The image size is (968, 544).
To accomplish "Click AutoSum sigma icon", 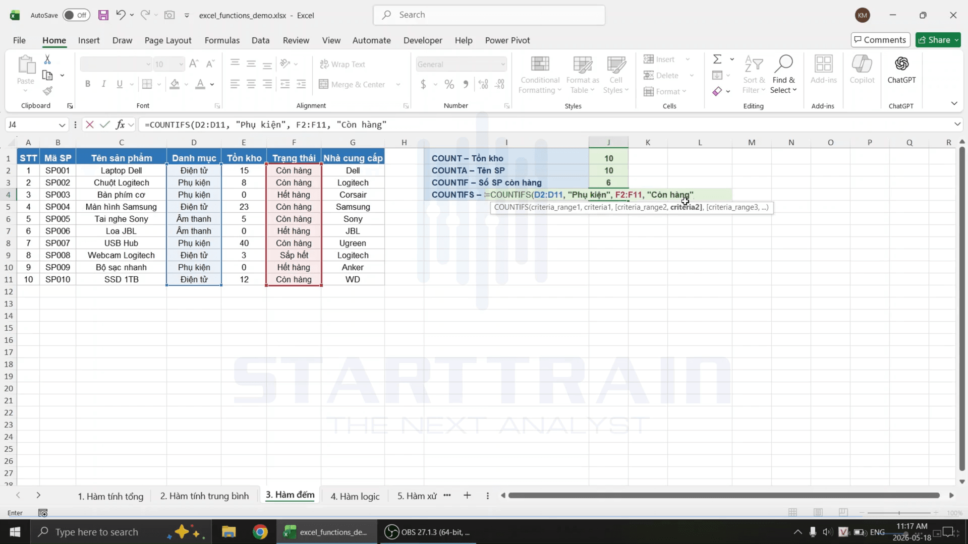I will point(717,59).
